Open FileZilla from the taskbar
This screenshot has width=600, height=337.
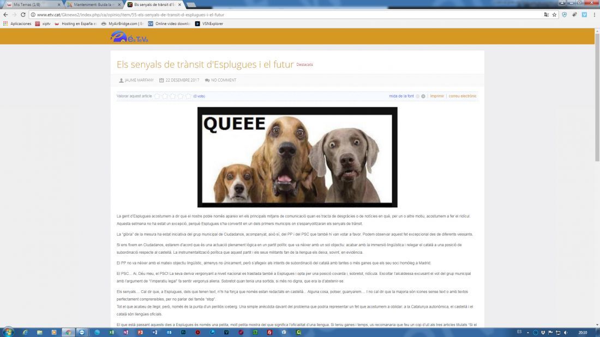click(270, 333)
